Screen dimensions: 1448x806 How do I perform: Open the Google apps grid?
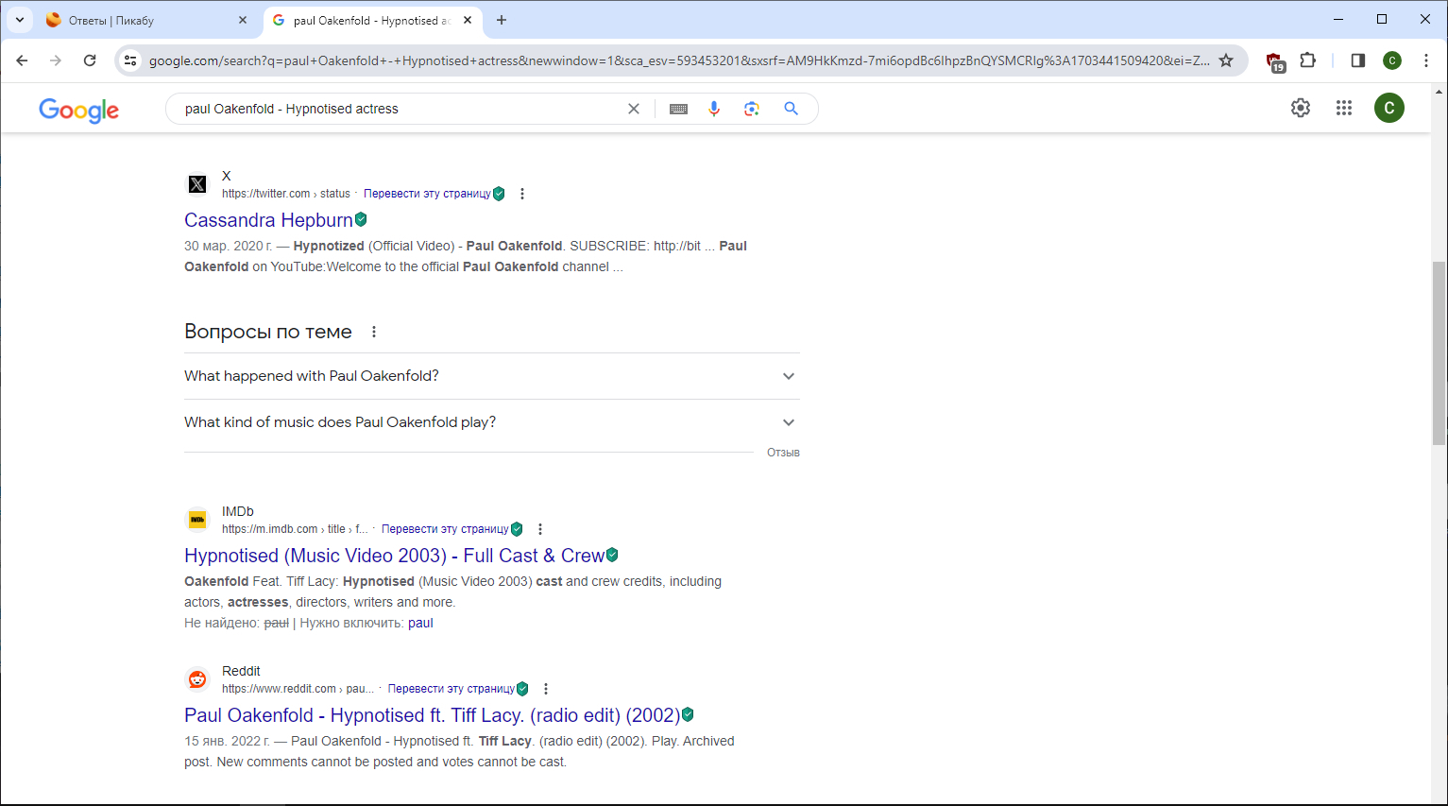pyautogui.click(x=1344, y=108)
